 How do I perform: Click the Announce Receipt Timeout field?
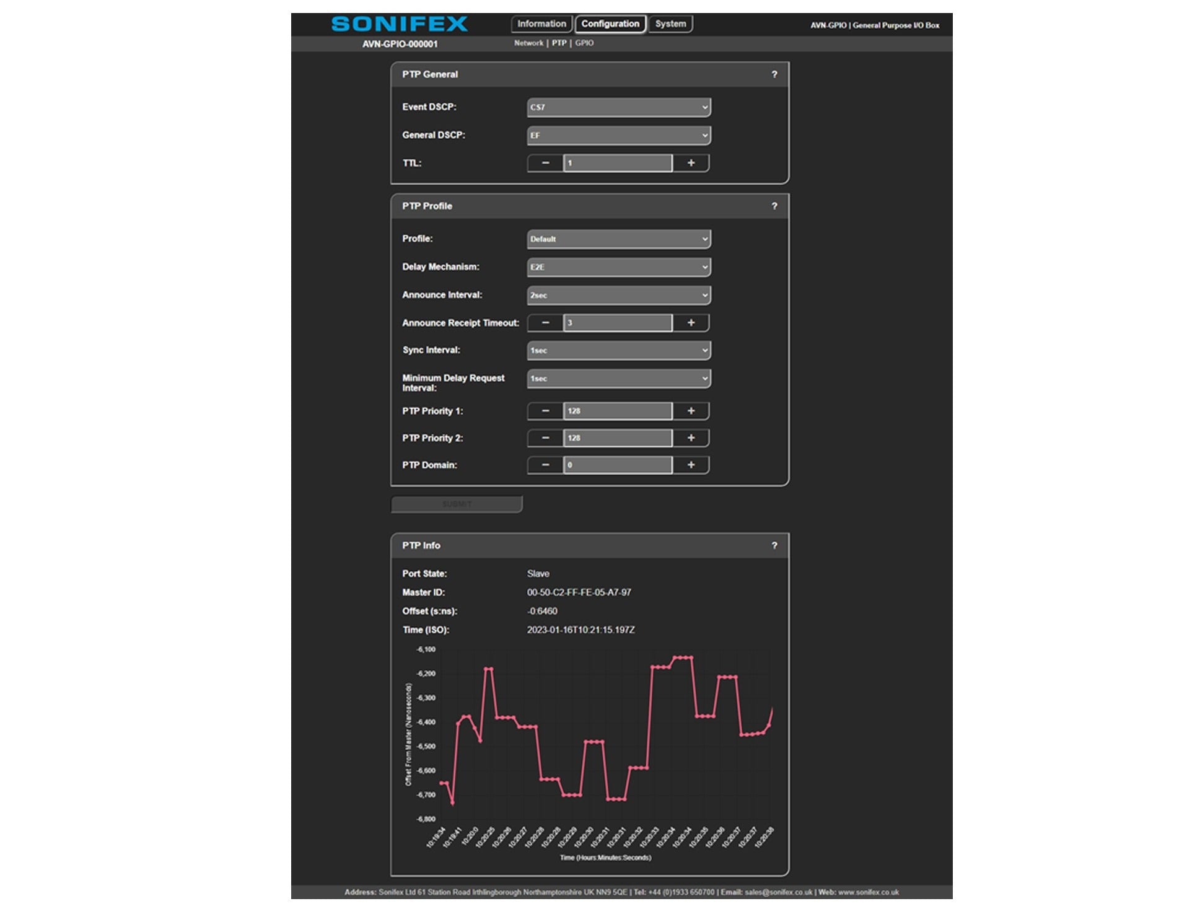(618, 323)
